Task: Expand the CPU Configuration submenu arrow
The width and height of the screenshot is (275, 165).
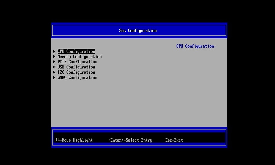Action: (54, 51)
